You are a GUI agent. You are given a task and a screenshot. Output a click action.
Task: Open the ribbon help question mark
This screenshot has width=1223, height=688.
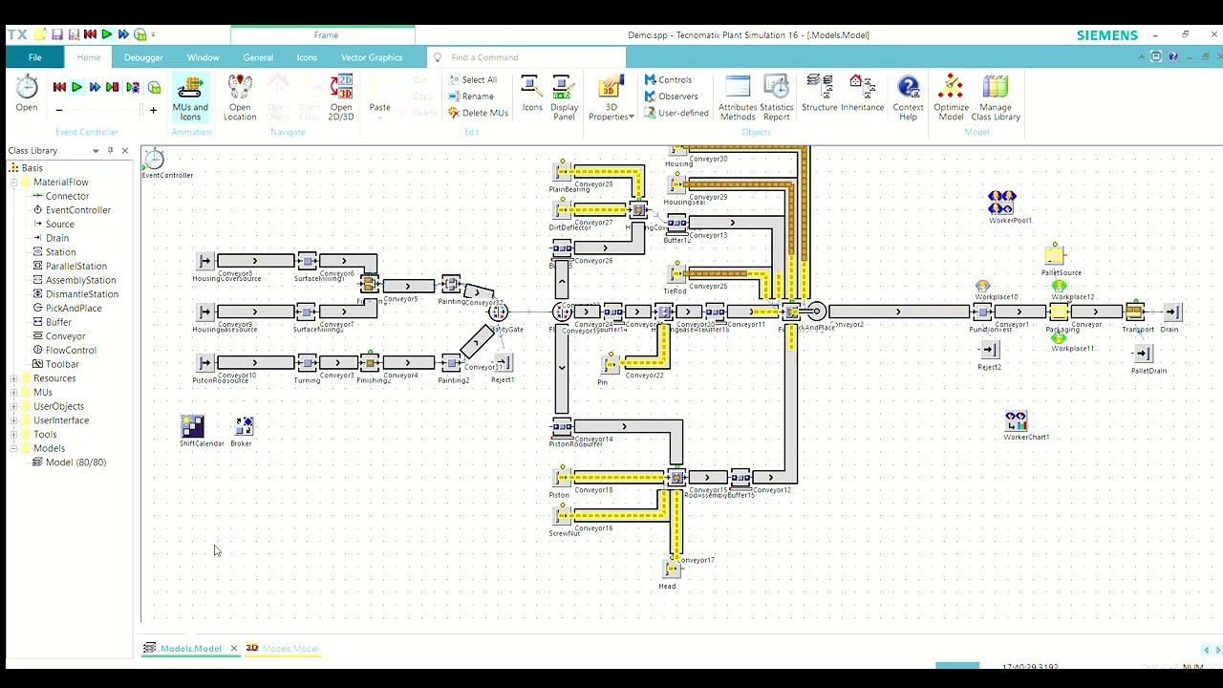[x=1173, y=57]
